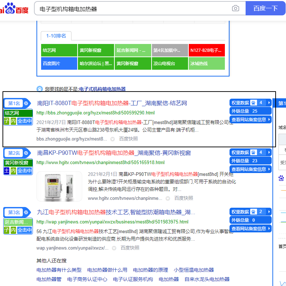Image resolution: width=286 pixels, height=286 pixels.
Task: Select the 1-10排名 tab
Action: click(56, 36)
